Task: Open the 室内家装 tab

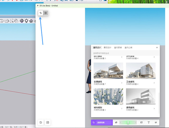Action: pos(118,48)
